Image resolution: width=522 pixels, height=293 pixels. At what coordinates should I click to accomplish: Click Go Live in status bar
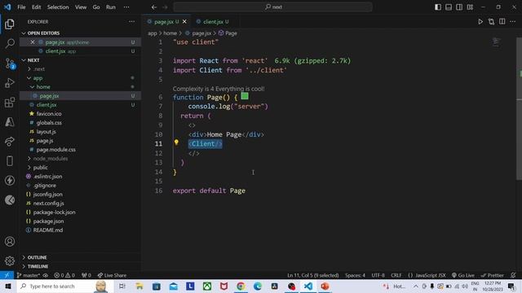pyautogui.click(x=463, y=275)
